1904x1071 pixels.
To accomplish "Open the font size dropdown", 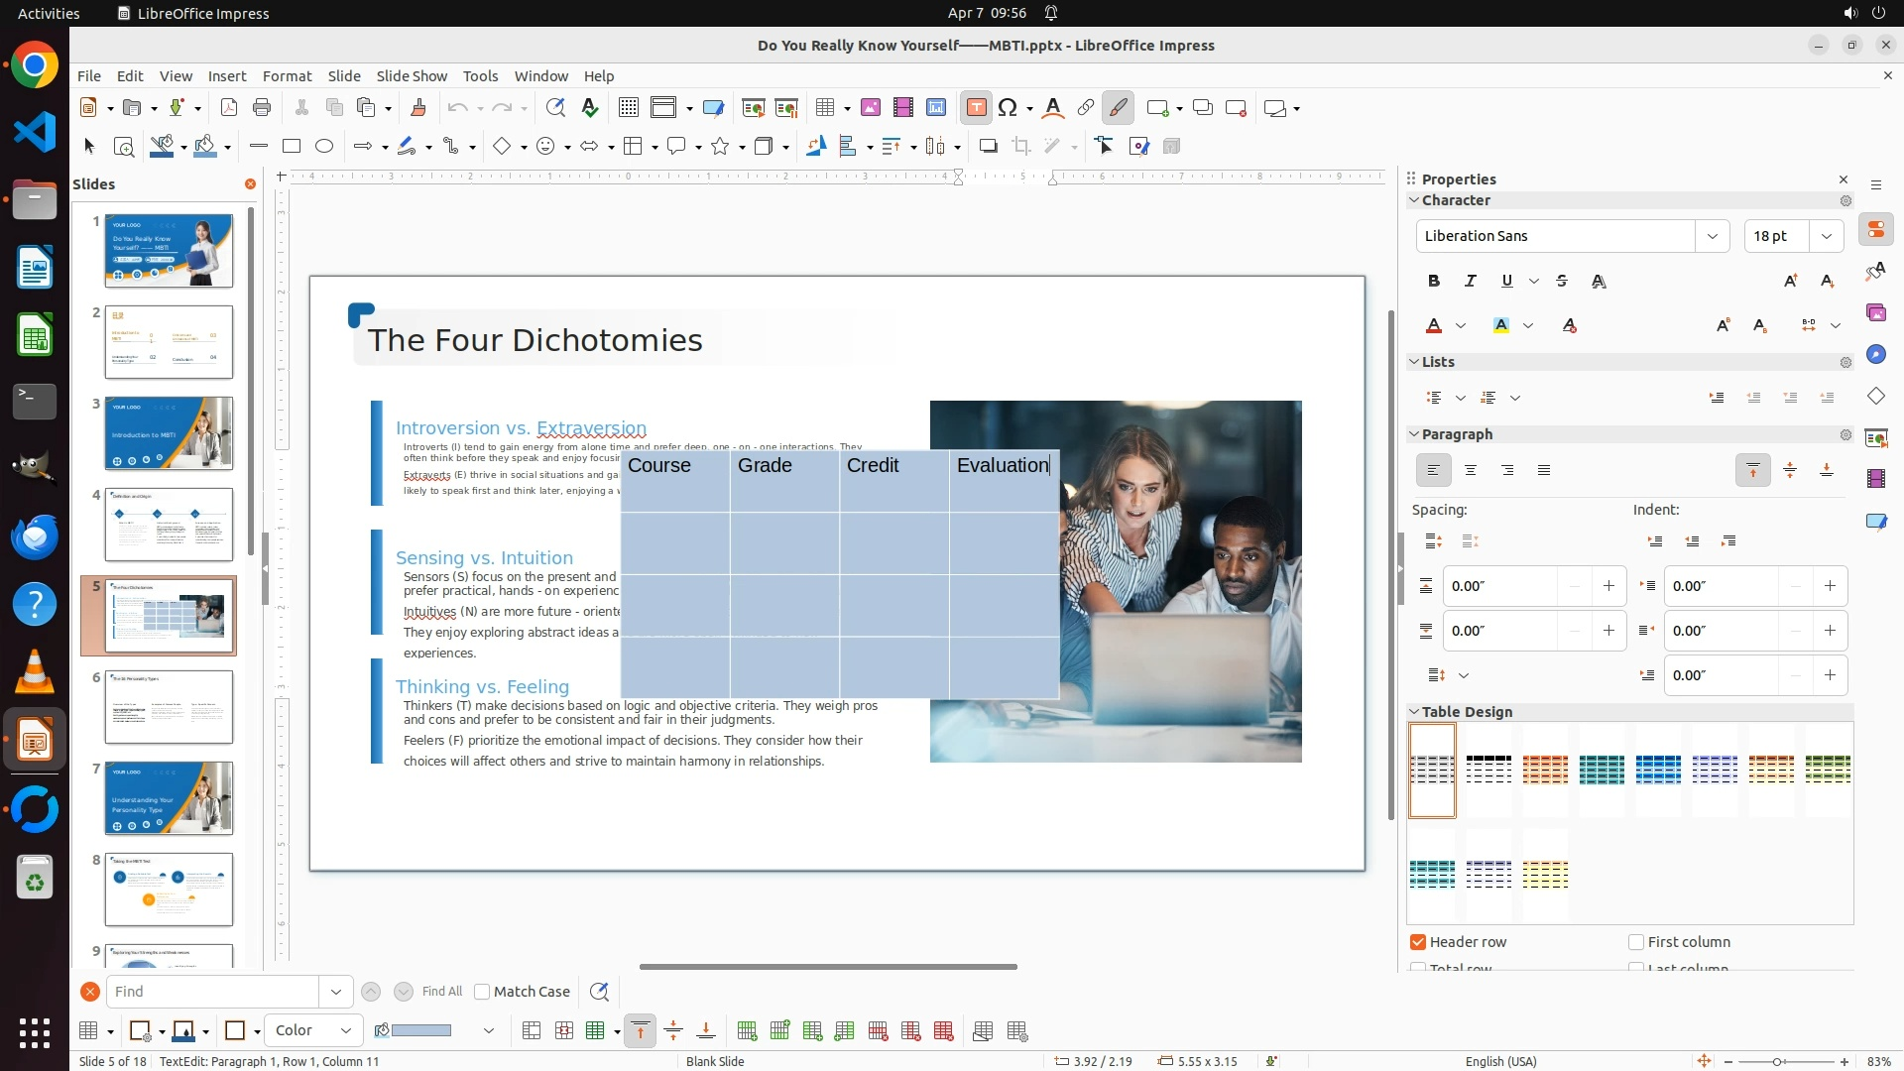I will (x=1827, y=236).
